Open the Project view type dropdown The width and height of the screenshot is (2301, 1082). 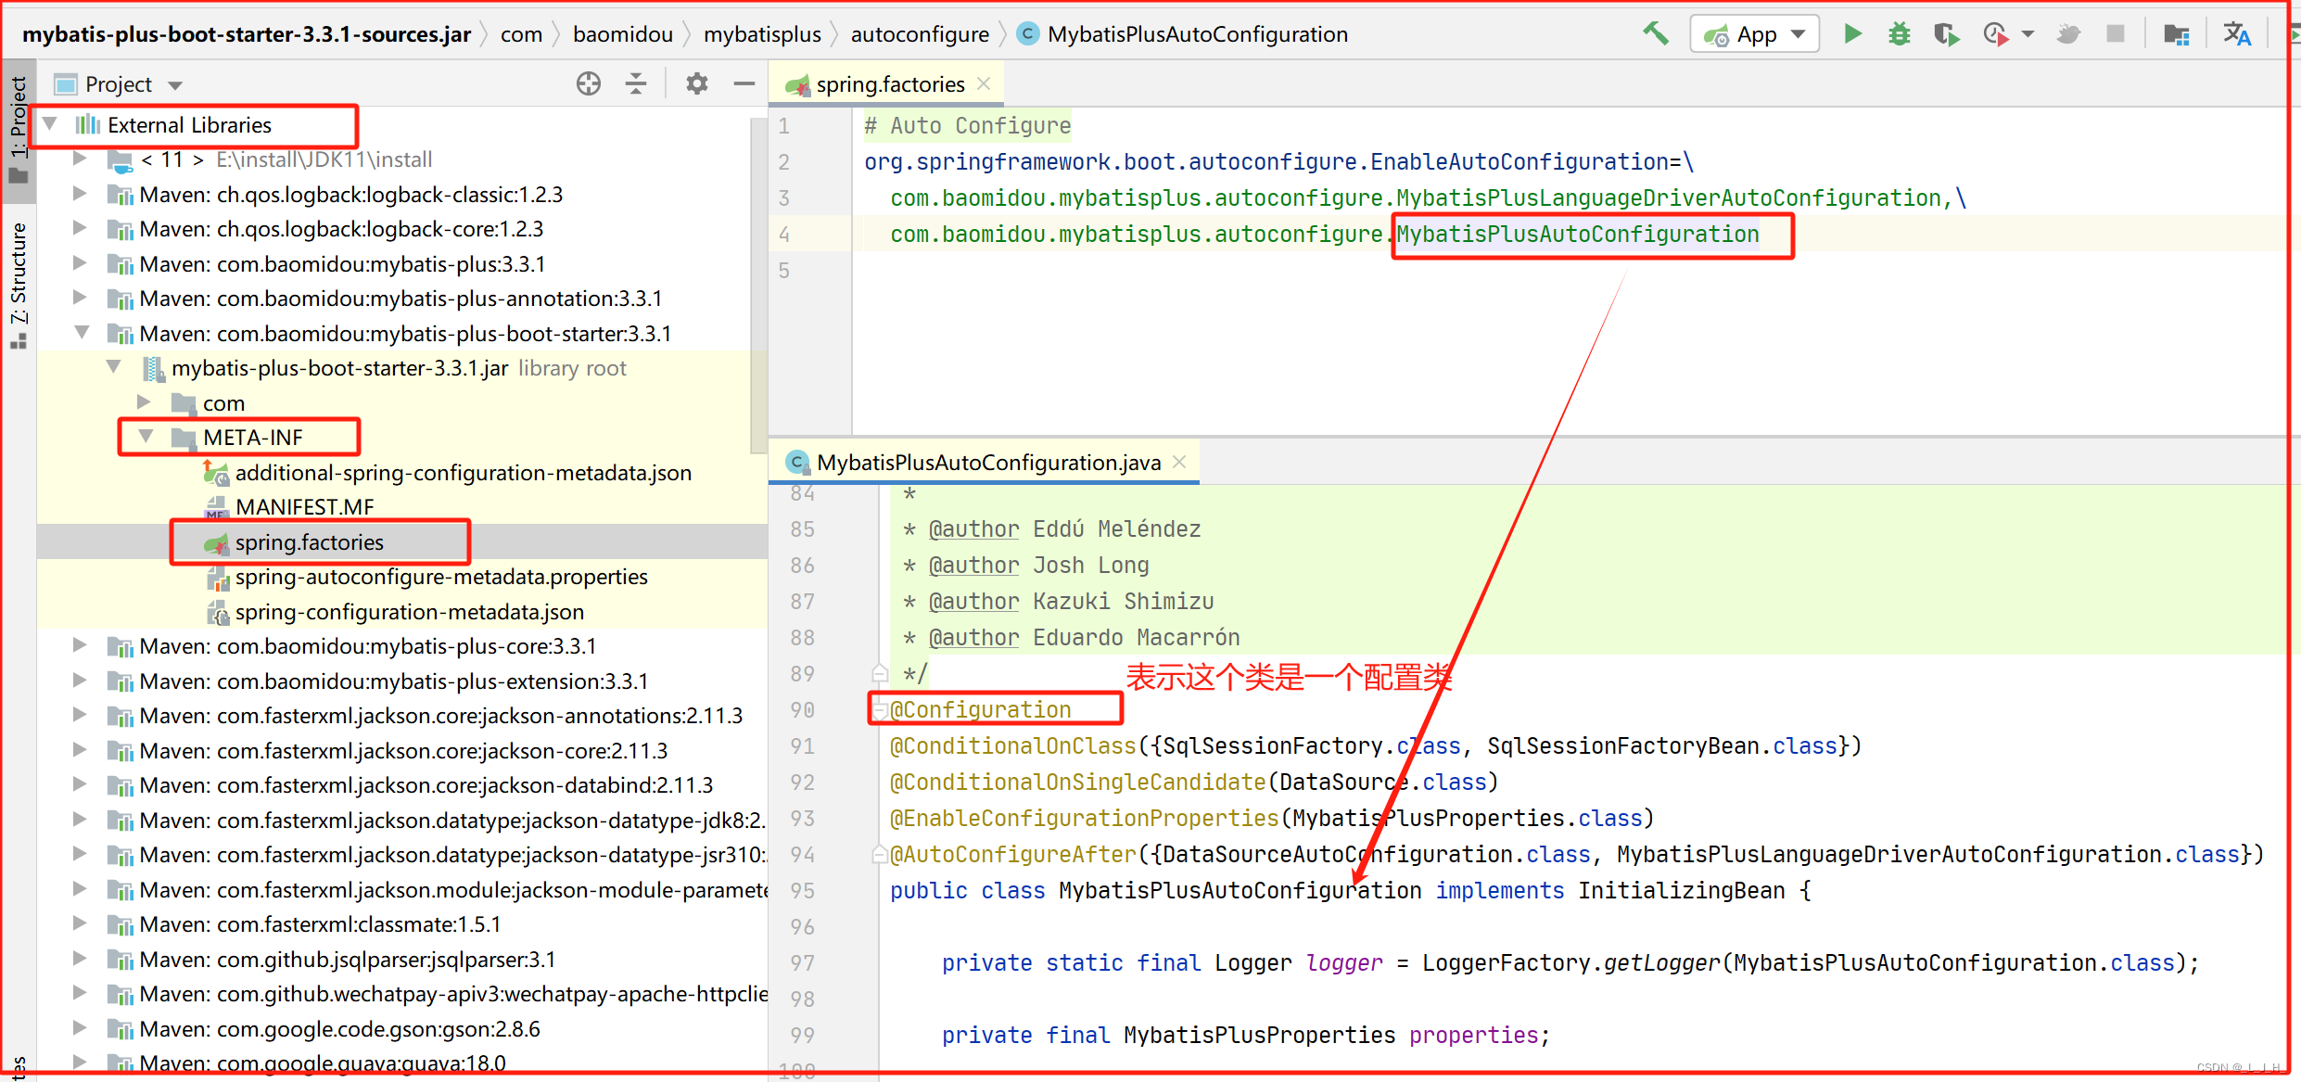175,85
